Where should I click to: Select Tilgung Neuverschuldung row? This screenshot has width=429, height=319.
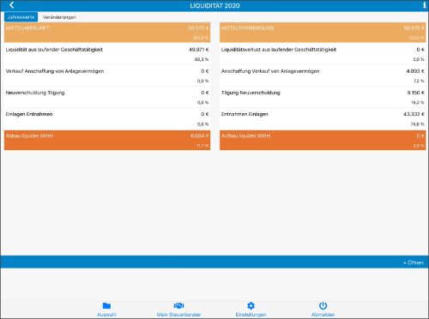tap(323, 97)
